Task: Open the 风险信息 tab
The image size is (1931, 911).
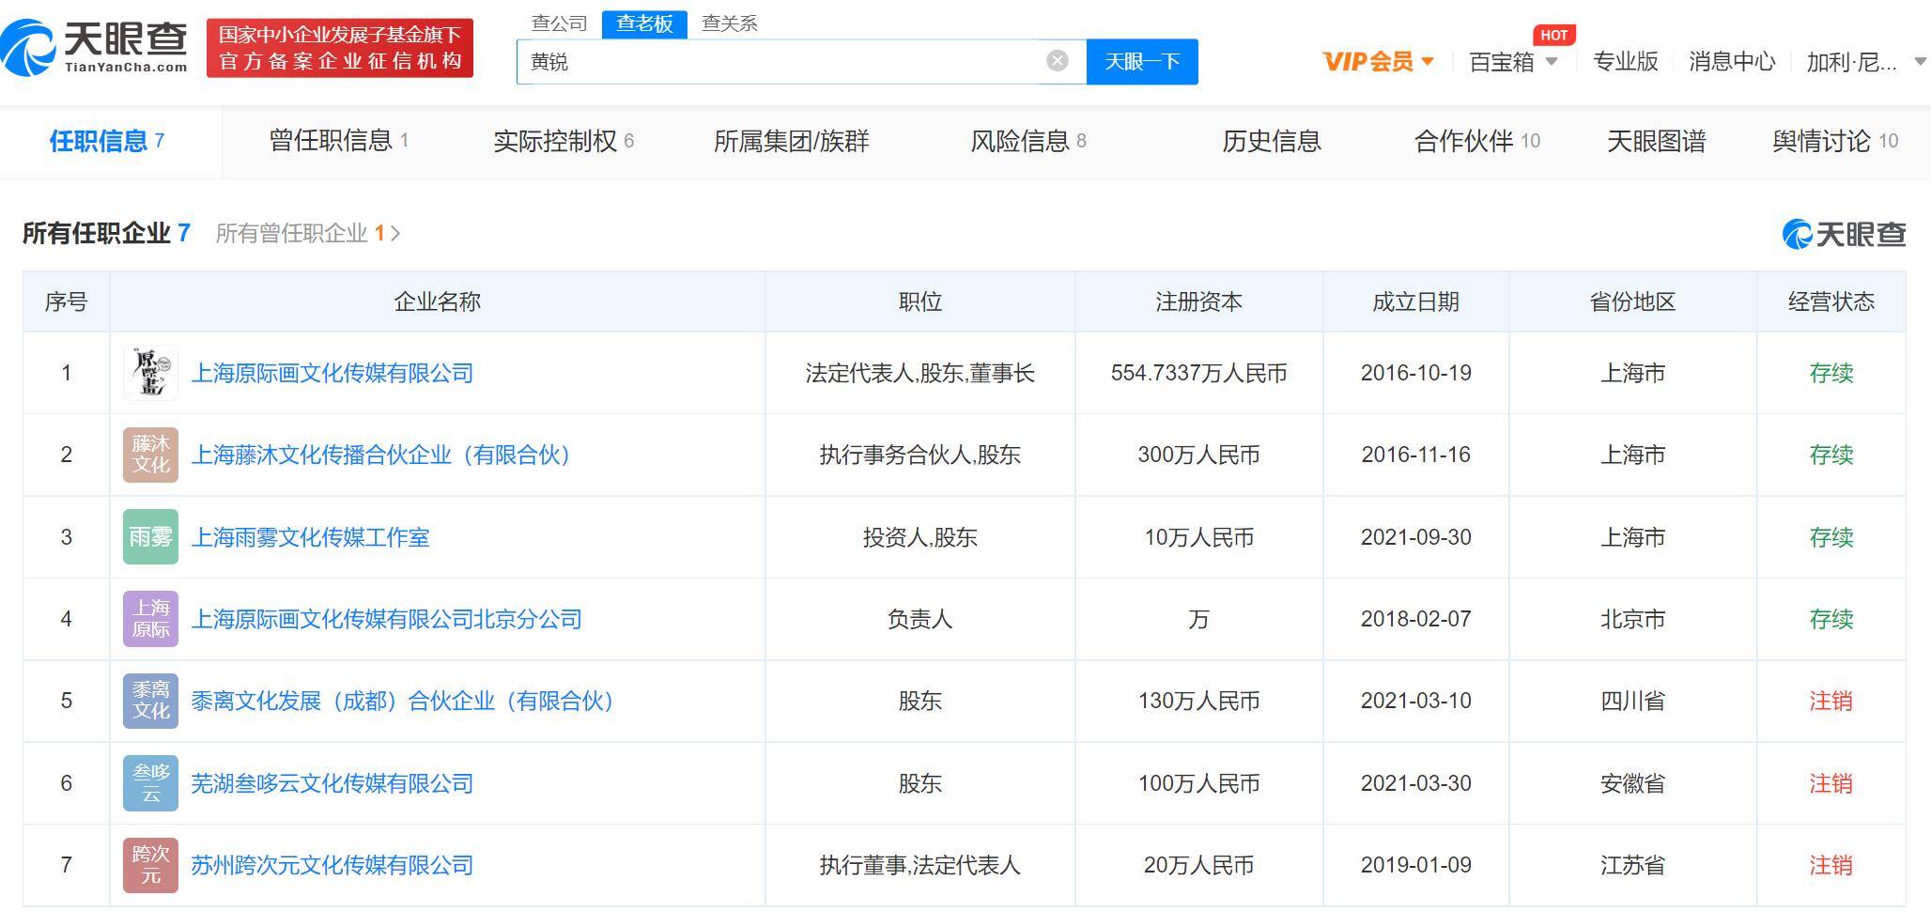Action: [x=1028, y=141]
